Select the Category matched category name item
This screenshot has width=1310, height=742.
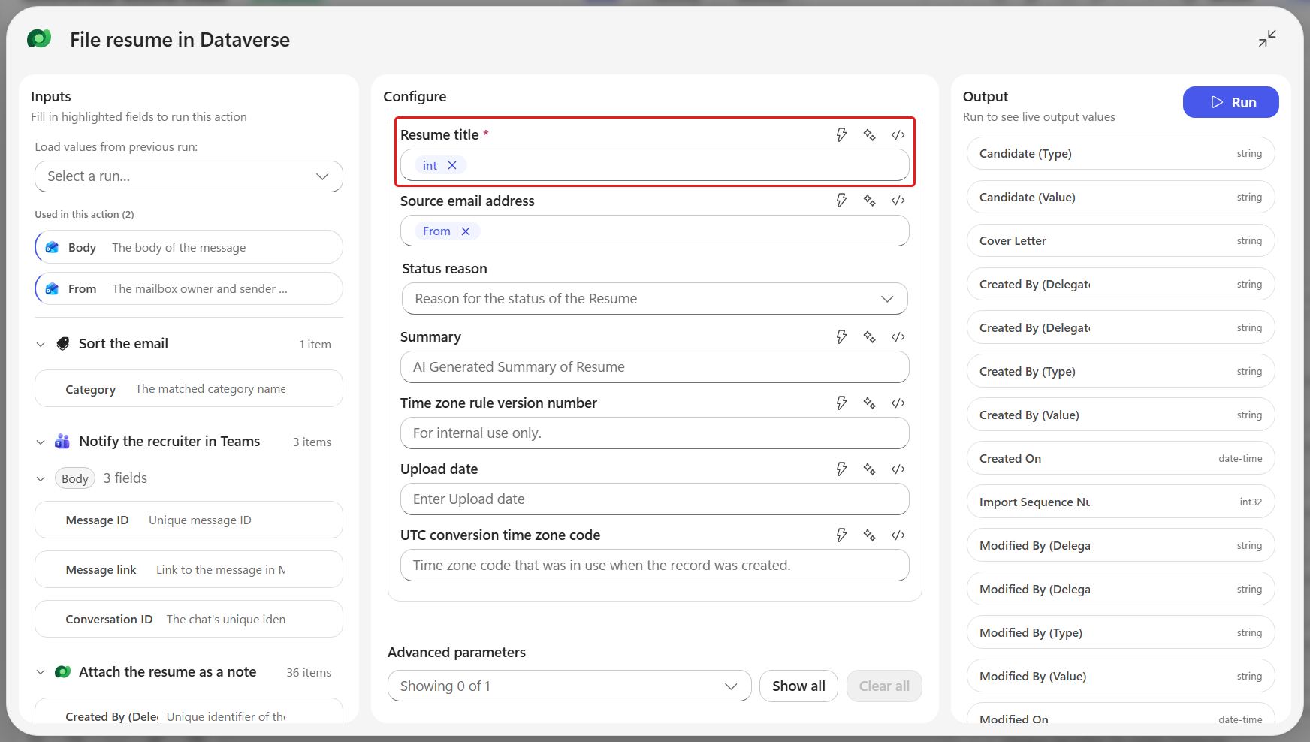pyautogui.click(x=189, y=388)
